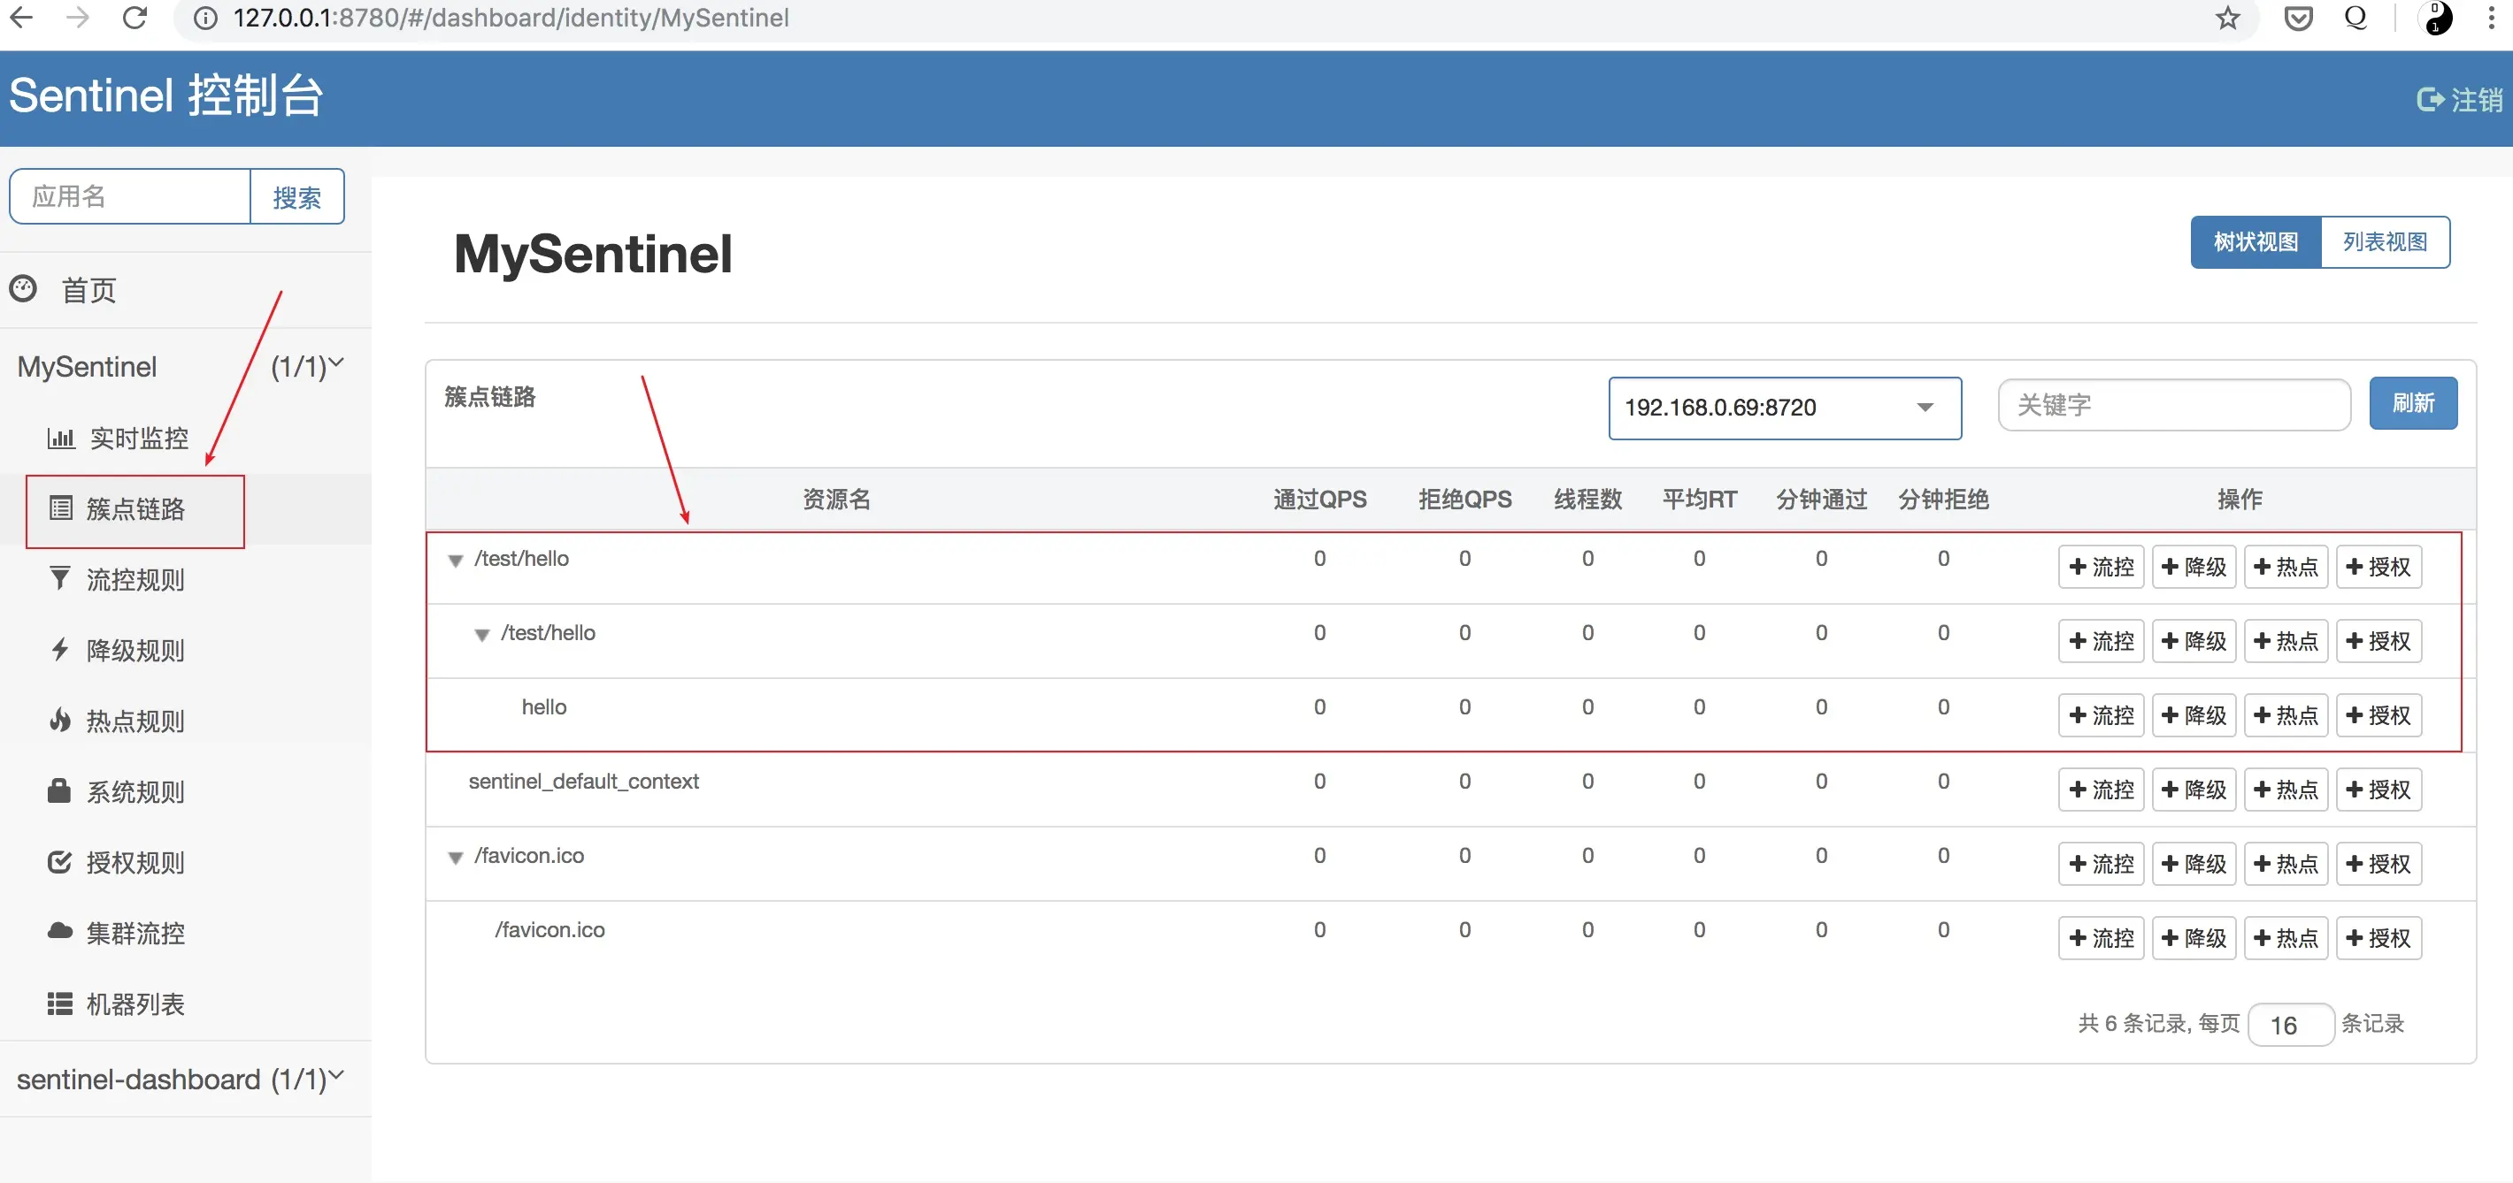Open 集群流控 menu item

(134, 933)
